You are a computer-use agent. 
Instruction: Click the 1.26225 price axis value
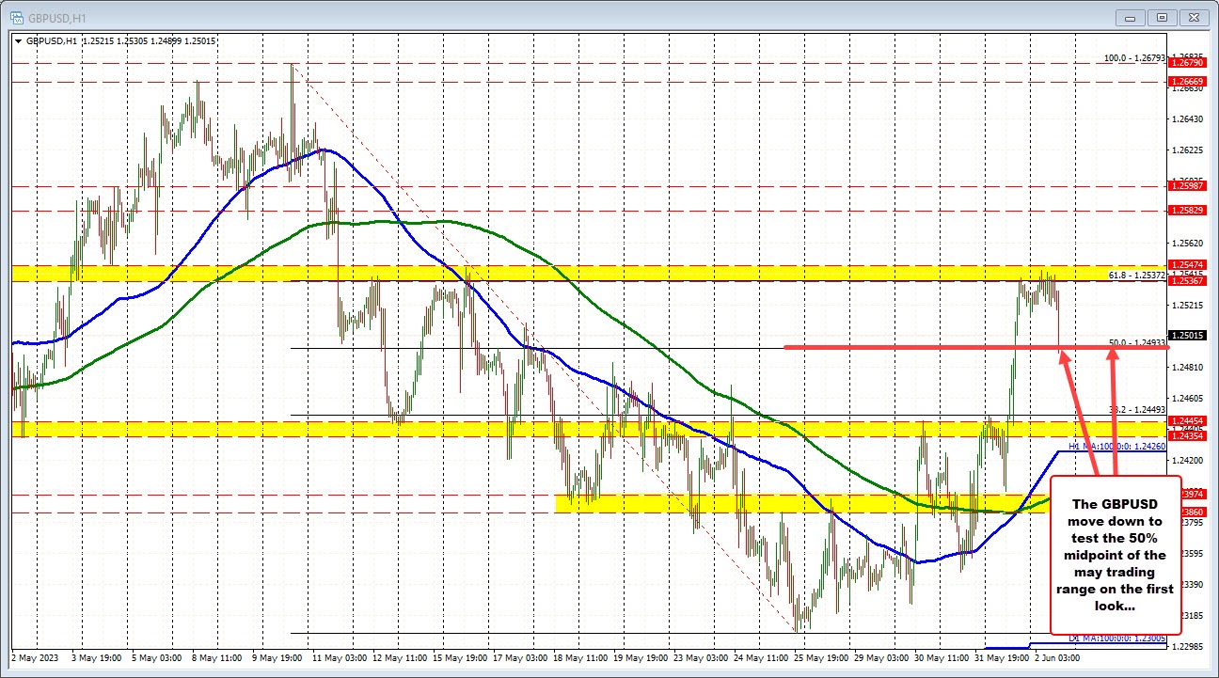click(1188, 150)
